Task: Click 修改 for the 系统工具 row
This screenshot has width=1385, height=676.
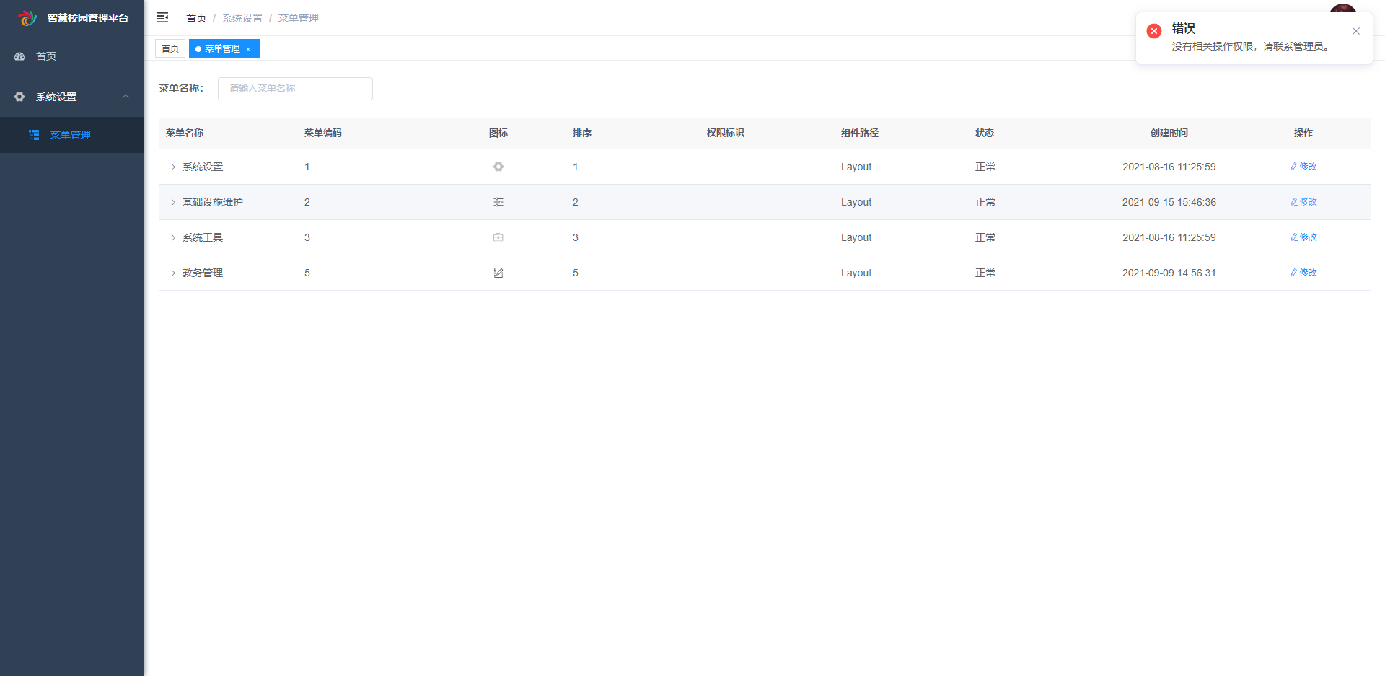Action: click(x=1303, y=237)
